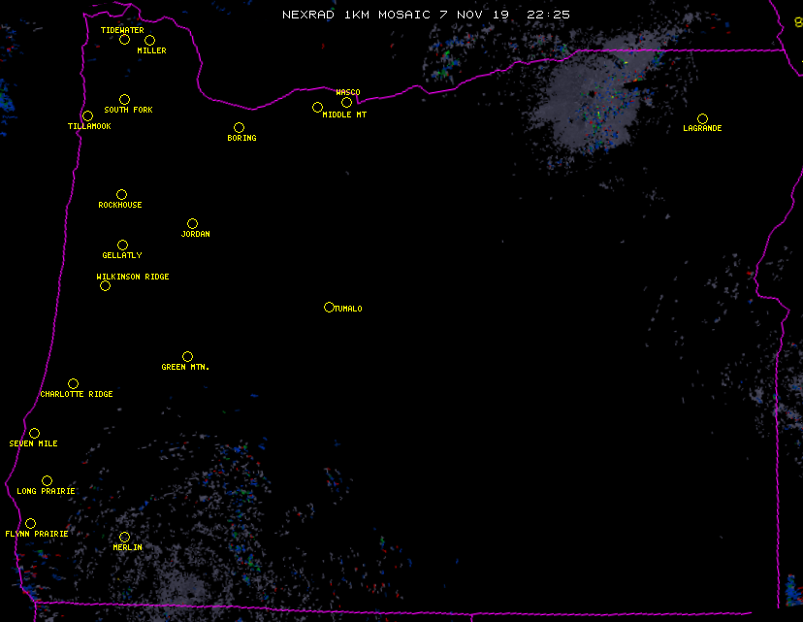This screenshot has height=622, width=803.
Task: Click the Gellatly station circle marker
Action: point(122,246)
